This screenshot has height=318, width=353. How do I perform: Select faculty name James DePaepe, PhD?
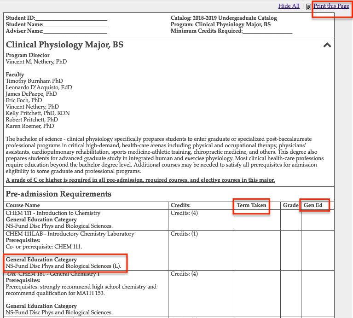(31, 94)
